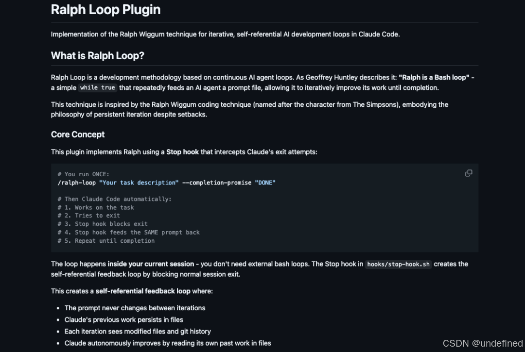Click bullet 'Claude's previous work persists in files'

click(x=124, y=319)
